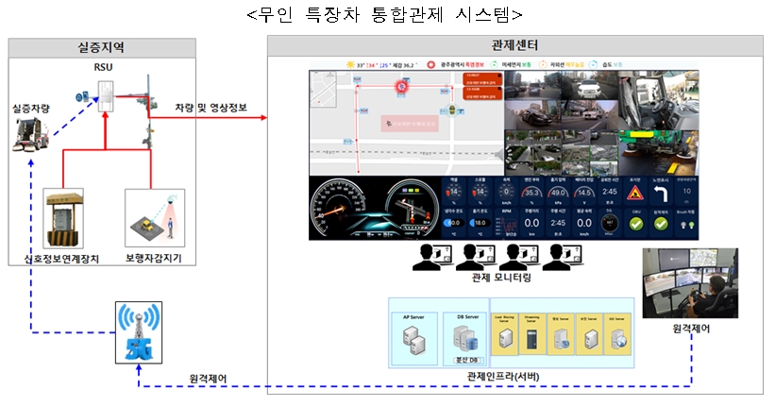The width and height of the screenshot is (775, 406).
Task: Click the 5G antenna tower icon
Action: pos(139,332)
